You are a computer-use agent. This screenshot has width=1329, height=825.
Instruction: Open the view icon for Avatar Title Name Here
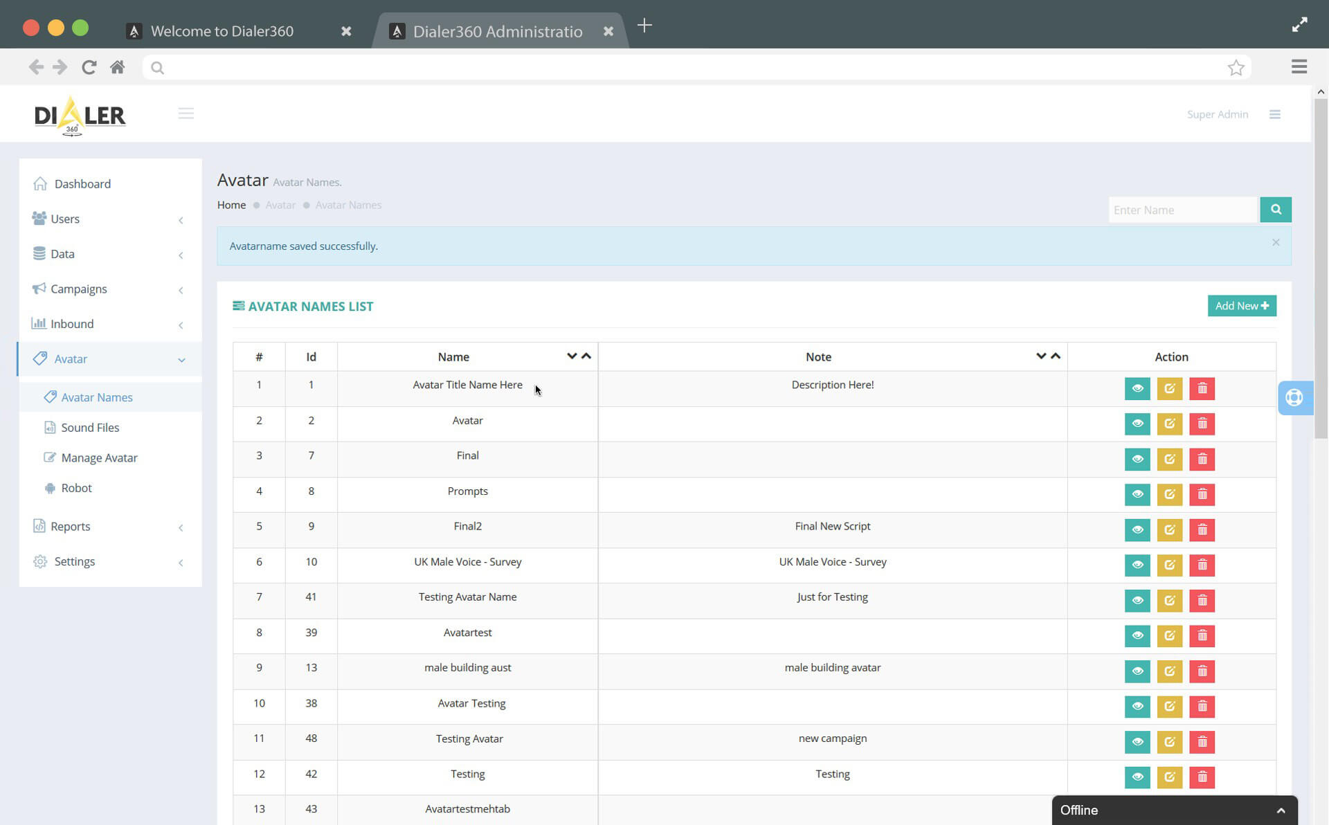tap(1137, 388)
